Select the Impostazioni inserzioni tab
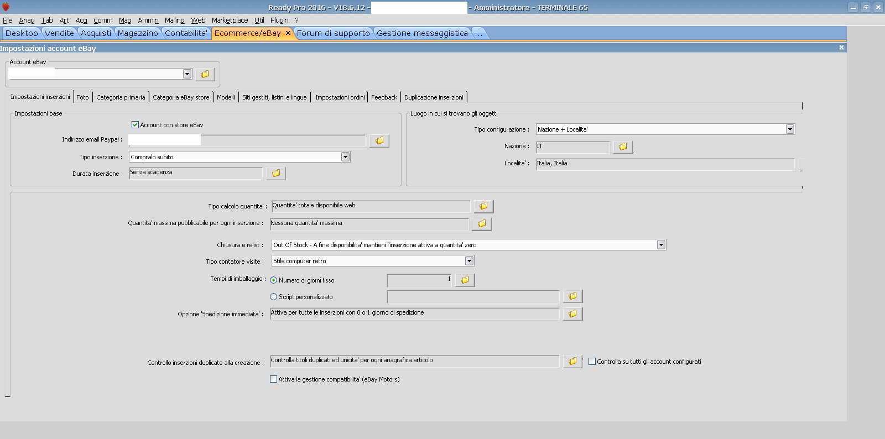Image resolution: width=885 pixels, height=439 pixels. pos(40,97)
